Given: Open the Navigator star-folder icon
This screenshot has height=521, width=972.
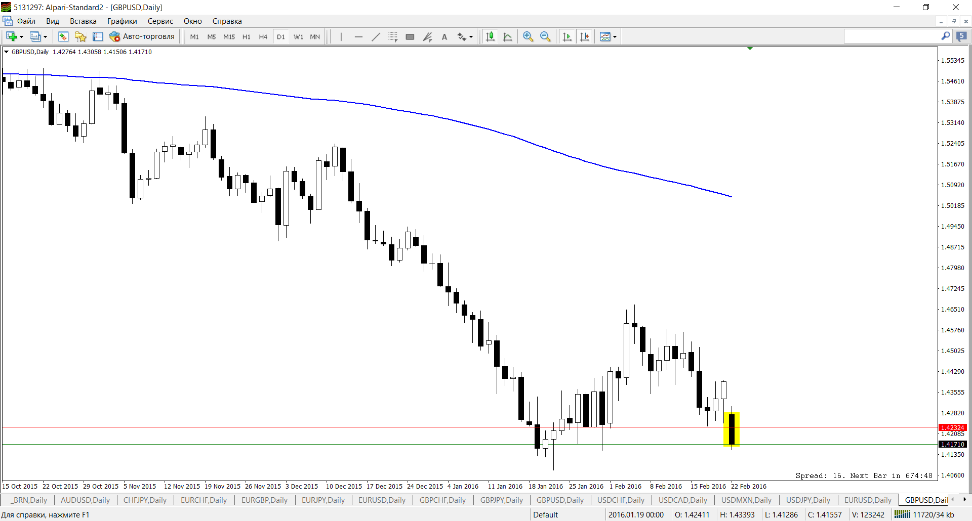Looking at the screenshot, I should pos(80,36).
